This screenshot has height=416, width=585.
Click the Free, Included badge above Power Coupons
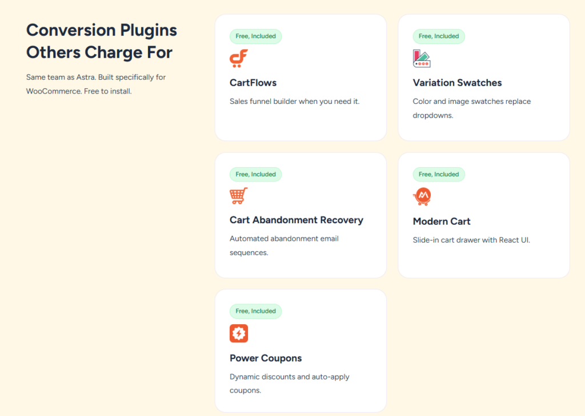(255, 311)
